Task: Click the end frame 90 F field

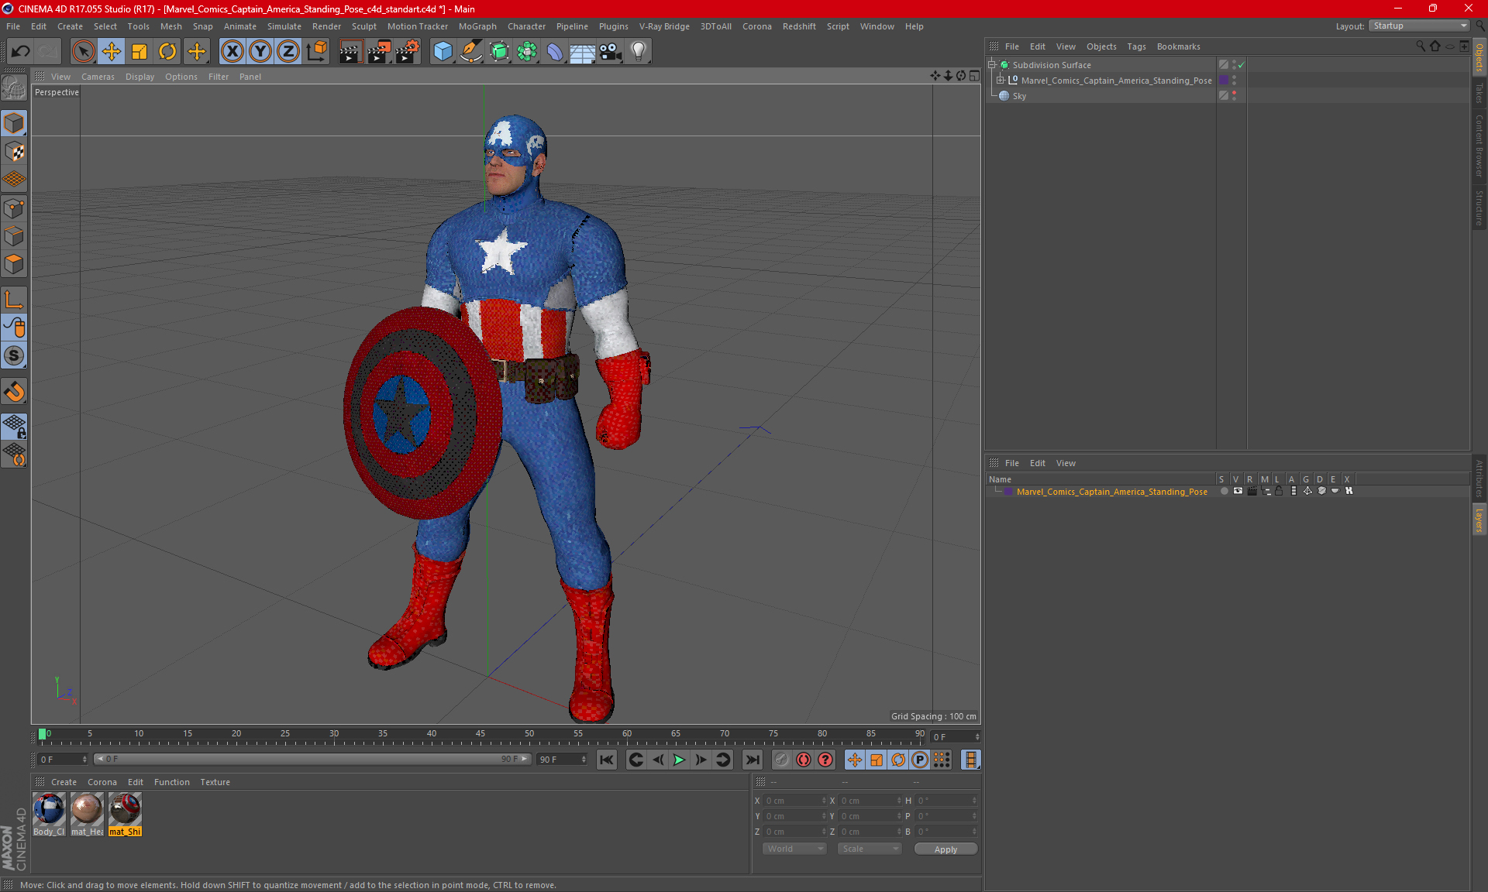Action: coord(562,760)
